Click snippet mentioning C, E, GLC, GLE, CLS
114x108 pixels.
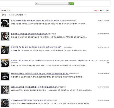[x=49, y=65]
